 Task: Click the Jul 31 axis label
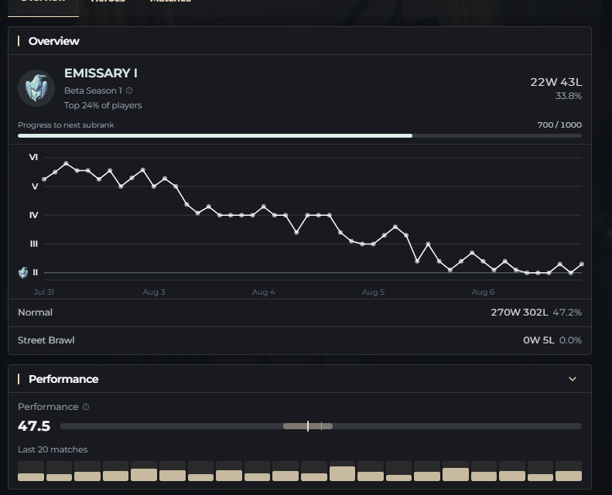[x=43, y=292]
